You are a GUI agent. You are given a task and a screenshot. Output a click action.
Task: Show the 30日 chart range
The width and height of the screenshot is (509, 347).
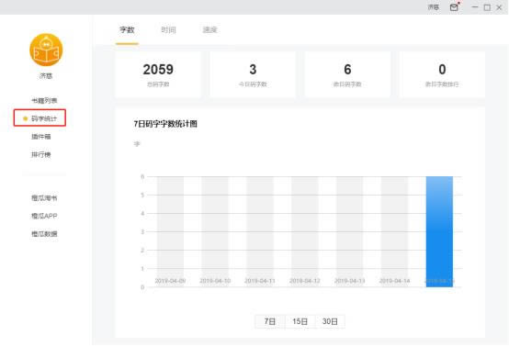point(330,321)
